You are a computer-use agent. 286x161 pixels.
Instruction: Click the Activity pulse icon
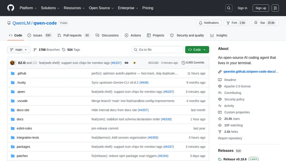[220, 106]
